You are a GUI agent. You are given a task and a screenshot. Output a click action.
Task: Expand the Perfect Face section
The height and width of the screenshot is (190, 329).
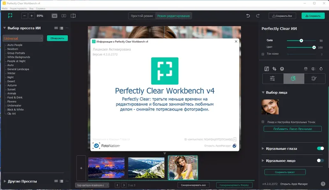tap(263, 161)
